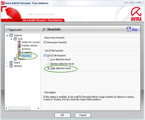
Task: Confirm settings with OK button
Action: coord(62,115)
